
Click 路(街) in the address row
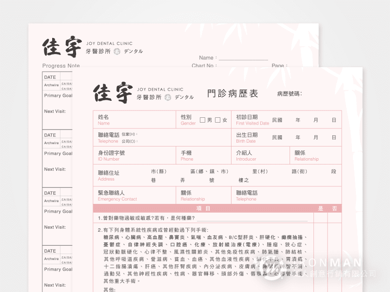point(299,171)
